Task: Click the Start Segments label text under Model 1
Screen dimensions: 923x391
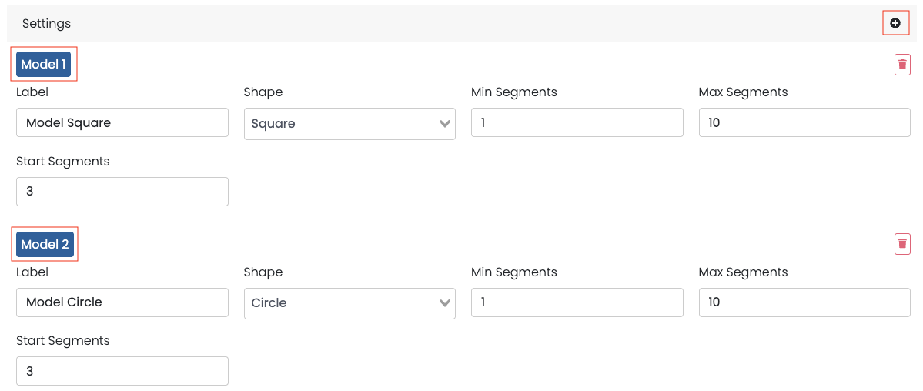Action: (62, 162)
